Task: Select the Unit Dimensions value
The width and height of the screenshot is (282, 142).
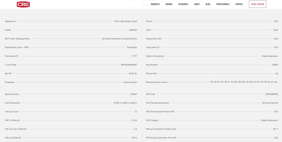Action: click(x=125, y=103)
